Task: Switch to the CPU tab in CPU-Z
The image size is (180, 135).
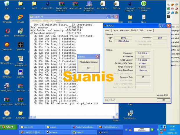Action: click(107, 30)
